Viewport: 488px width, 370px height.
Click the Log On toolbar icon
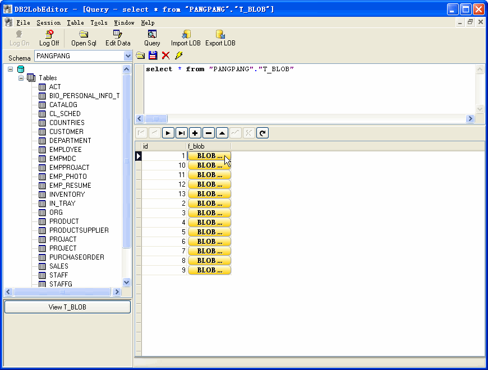pos(19,38)
